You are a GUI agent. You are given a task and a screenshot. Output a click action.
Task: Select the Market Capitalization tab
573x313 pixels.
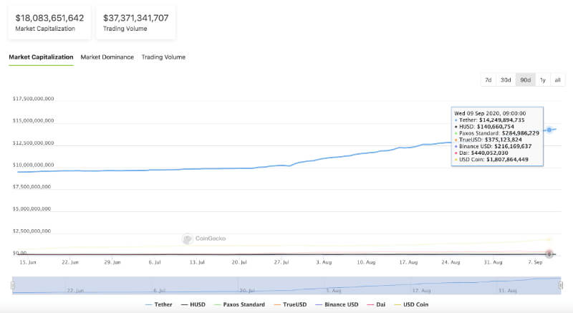point(41,57)
